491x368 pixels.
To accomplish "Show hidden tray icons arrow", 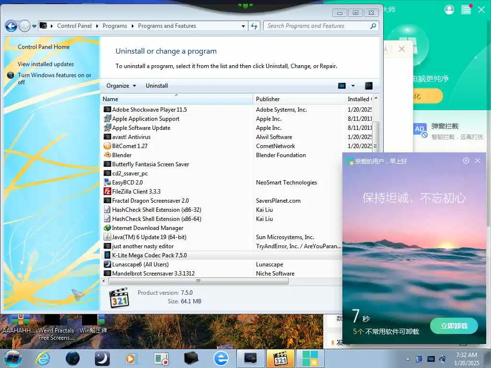I will pyautogui.click(x=408, y=359).
